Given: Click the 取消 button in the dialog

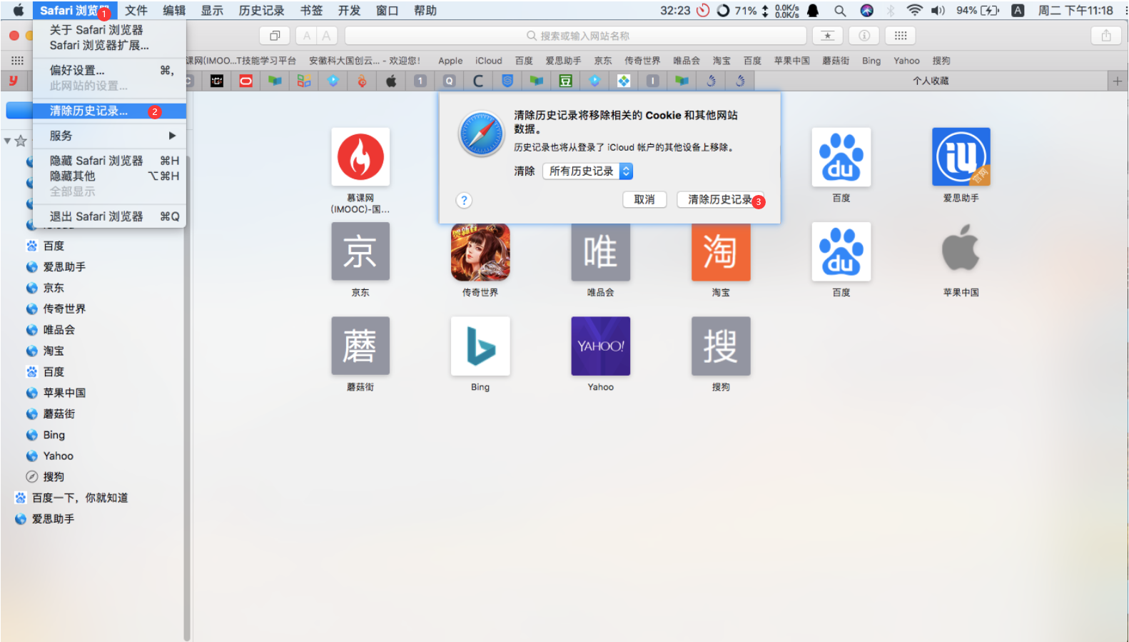Looking at the screenshot, I should pos(644,200).
